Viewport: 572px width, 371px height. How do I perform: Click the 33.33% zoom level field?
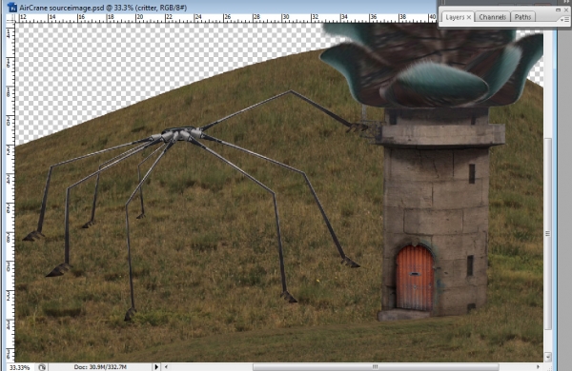(x=19, y=367)
